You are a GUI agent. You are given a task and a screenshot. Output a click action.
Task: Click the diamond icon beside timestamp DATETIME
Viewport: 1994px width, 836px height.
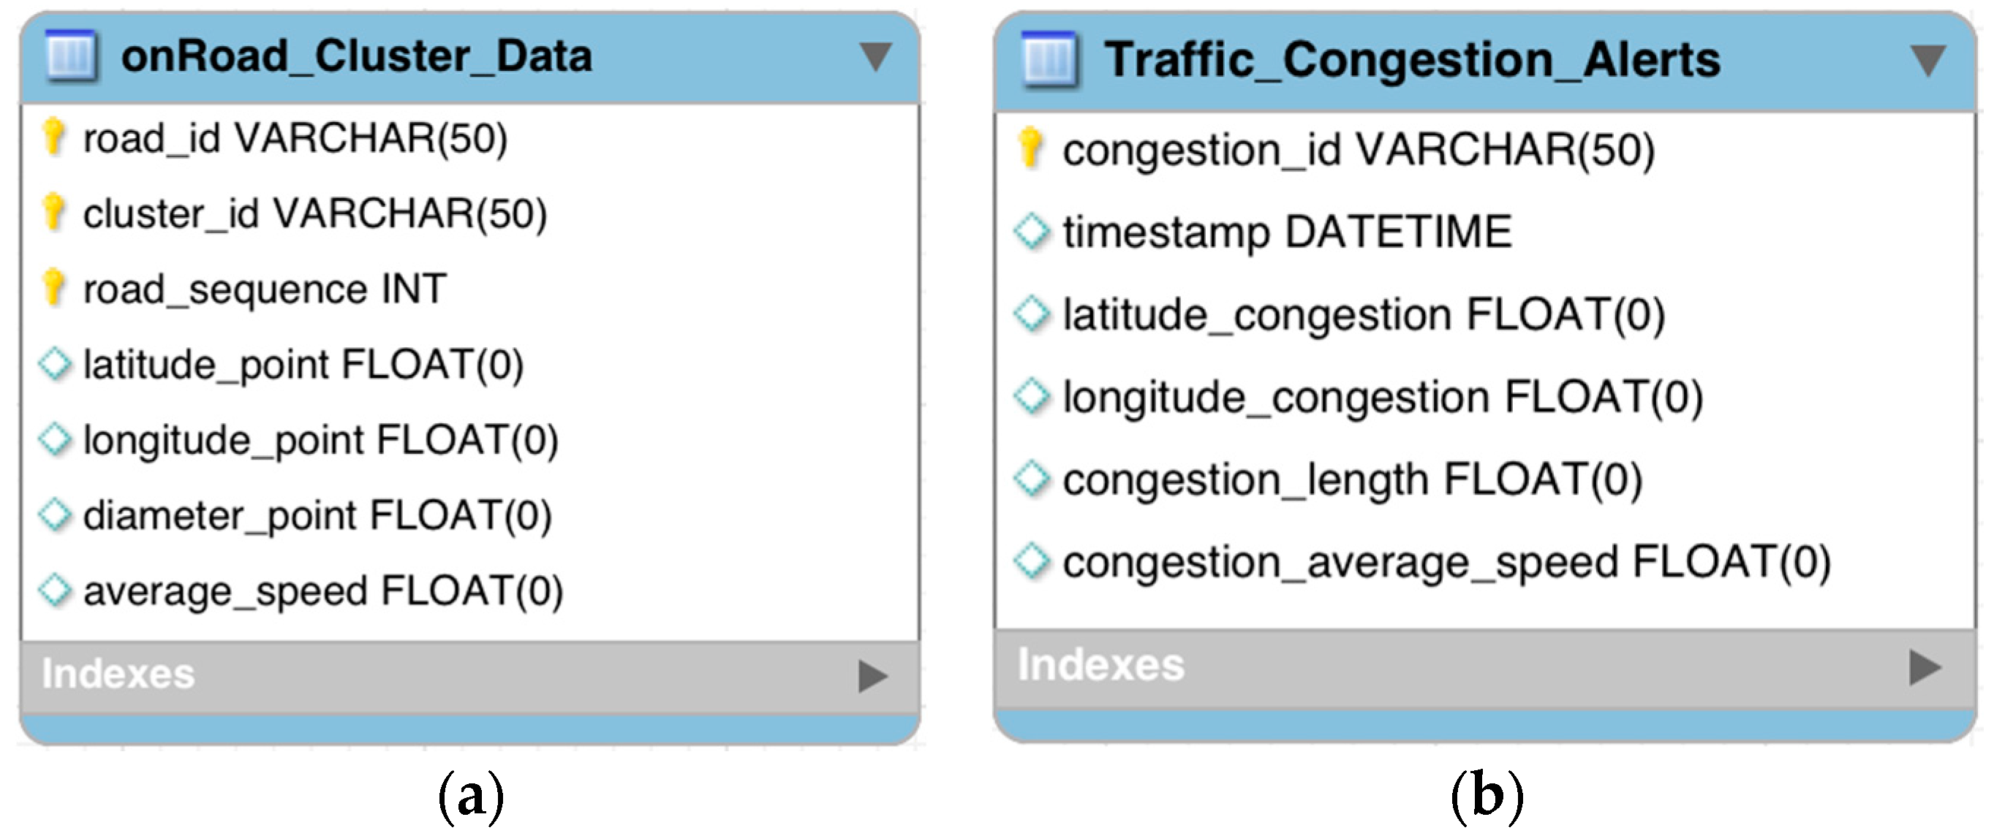pos(1032,231)
